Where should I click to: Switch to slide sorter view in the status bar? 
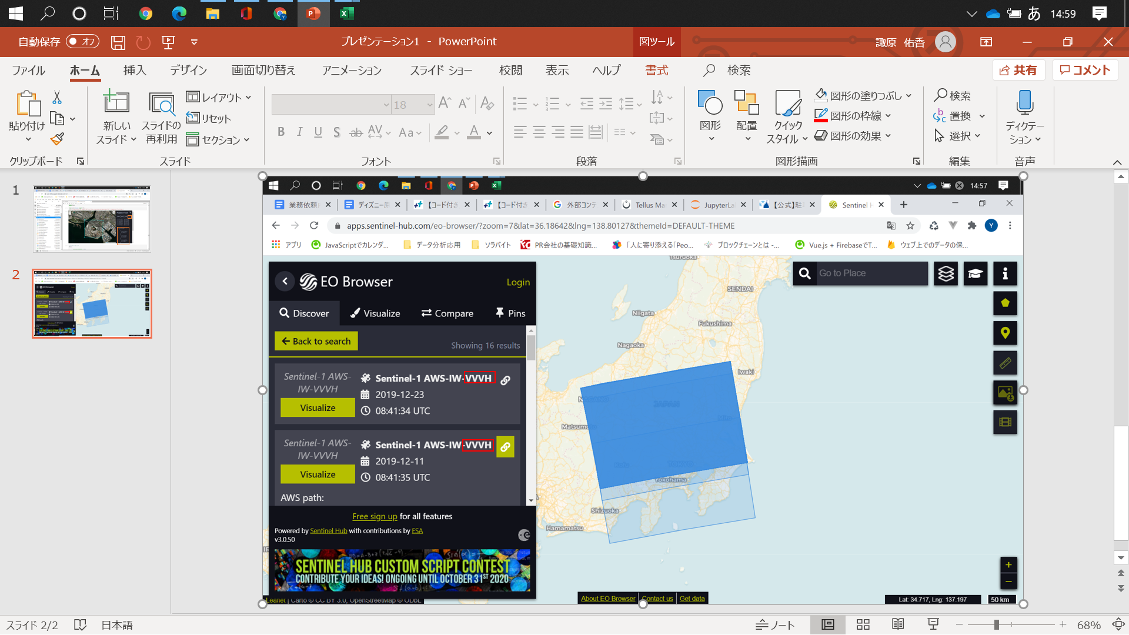point(863,624)
